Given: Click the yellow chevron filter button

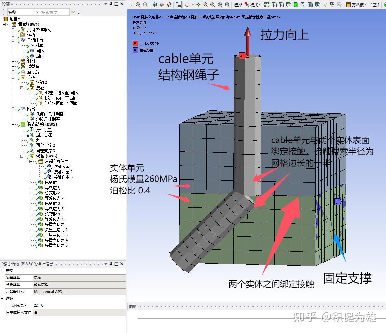Looking at the screenshot, I should click(x=73, y=12).
